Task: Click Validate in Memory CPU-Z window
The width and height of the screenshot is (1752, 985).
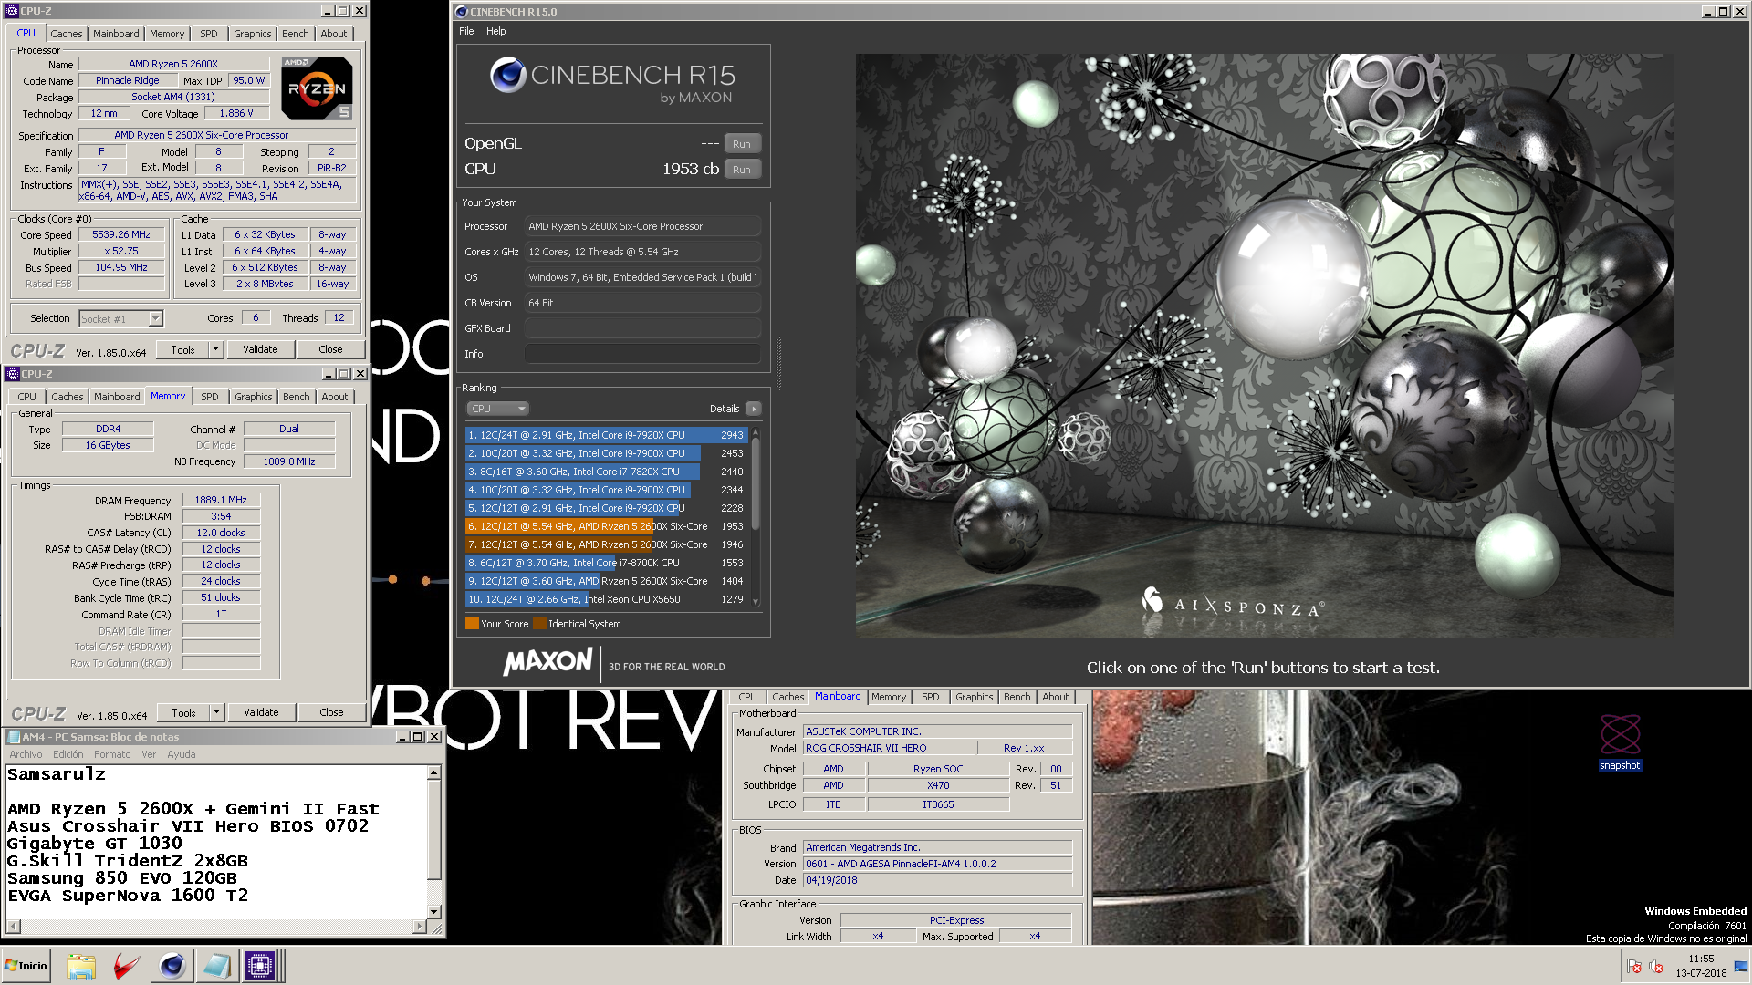Action: pos(261,712)
